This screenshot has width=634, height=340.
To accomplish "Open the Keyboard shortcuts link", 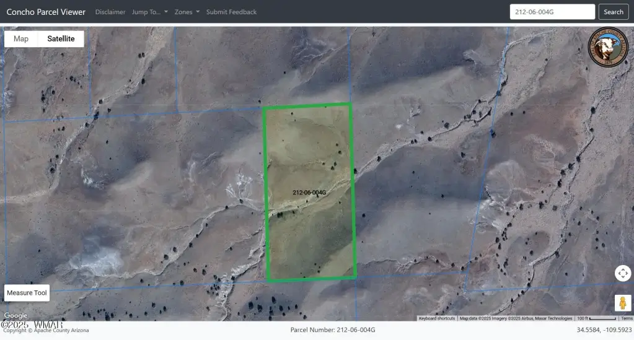I will click(437, 318).
